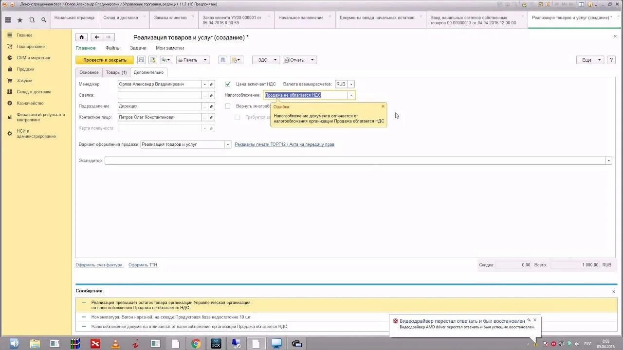Click the Контактное лицо field
623x350 pixels.
[159, 117]
